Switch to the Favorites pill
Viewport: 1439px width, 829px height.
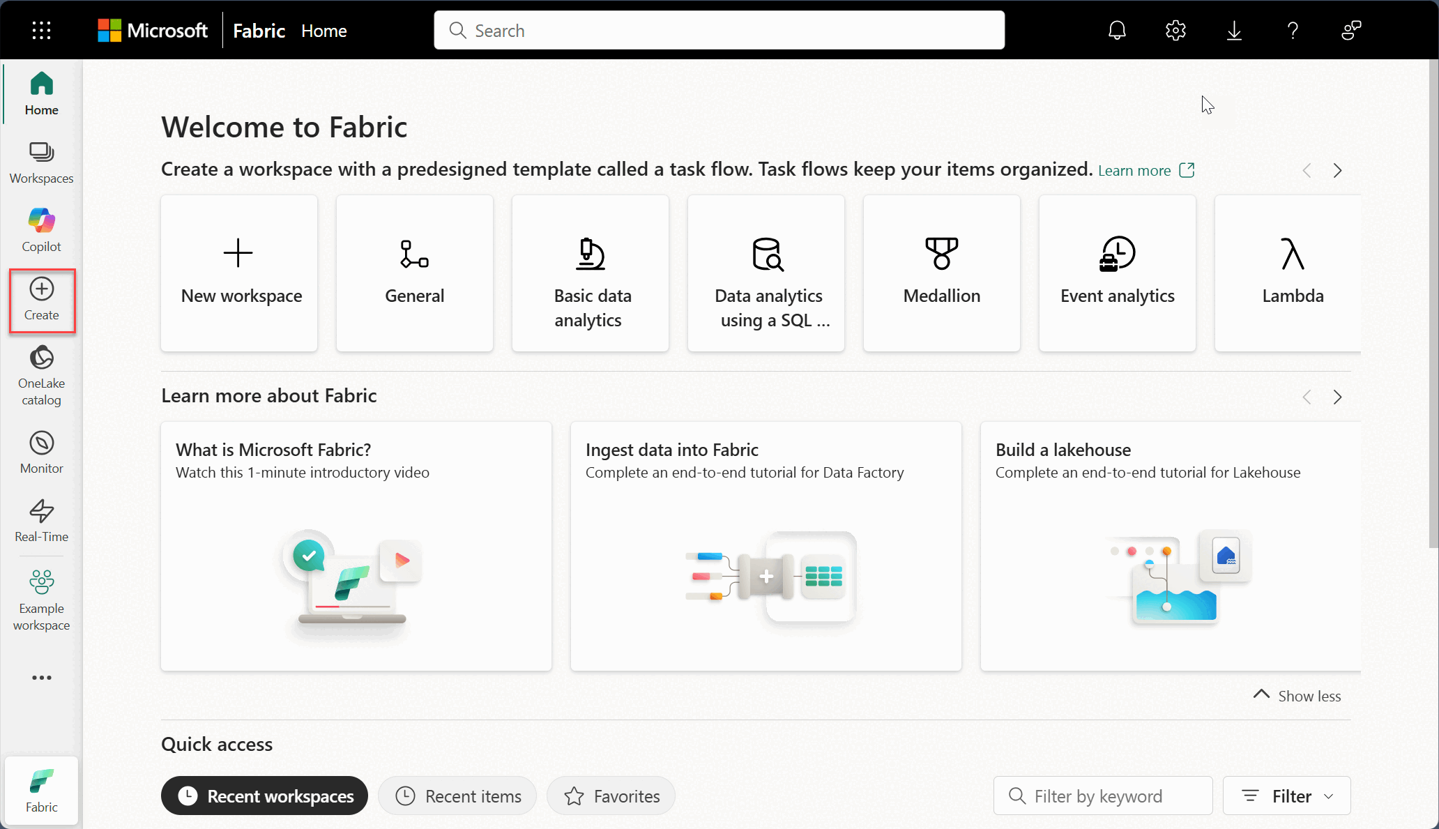tap(611, 796)
